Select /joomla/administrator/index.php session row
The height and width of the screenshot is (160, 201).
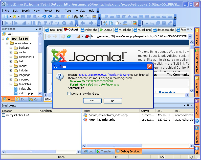138,115
